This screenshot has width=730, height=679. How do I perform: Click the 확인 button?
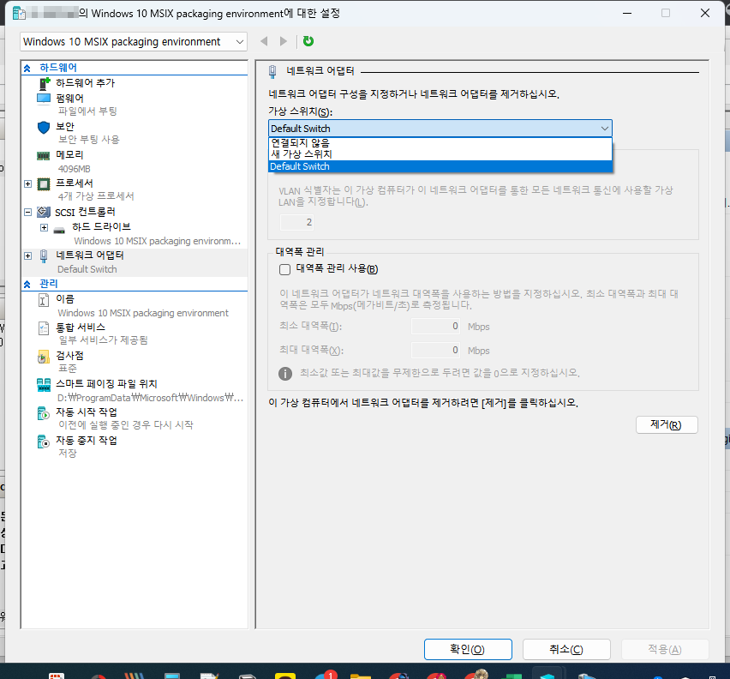click(x=468, y=649)
